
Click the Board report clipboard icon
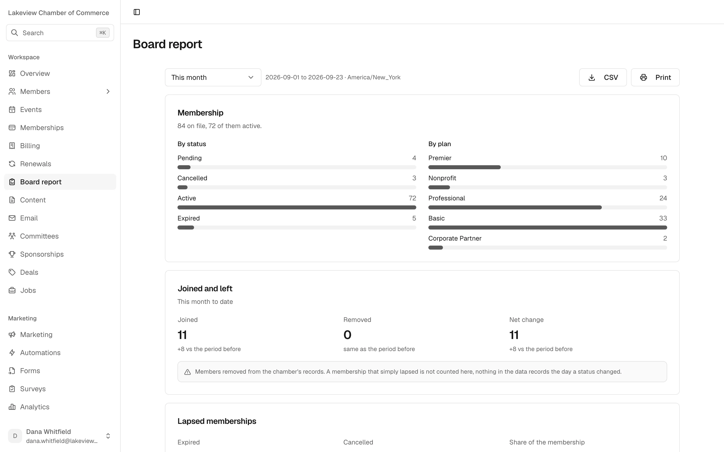[12, 182]
